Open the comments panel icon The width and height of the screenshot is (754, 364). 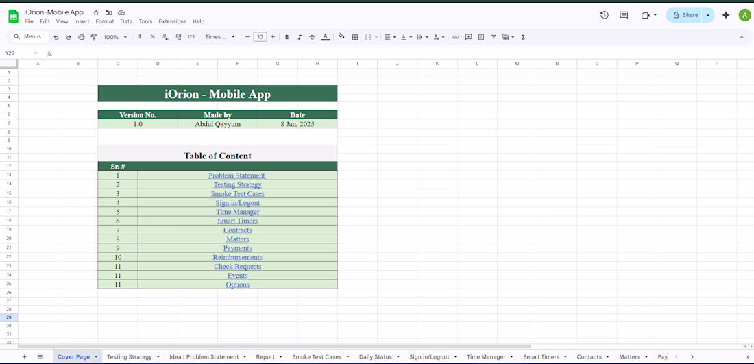pos(624,15)
